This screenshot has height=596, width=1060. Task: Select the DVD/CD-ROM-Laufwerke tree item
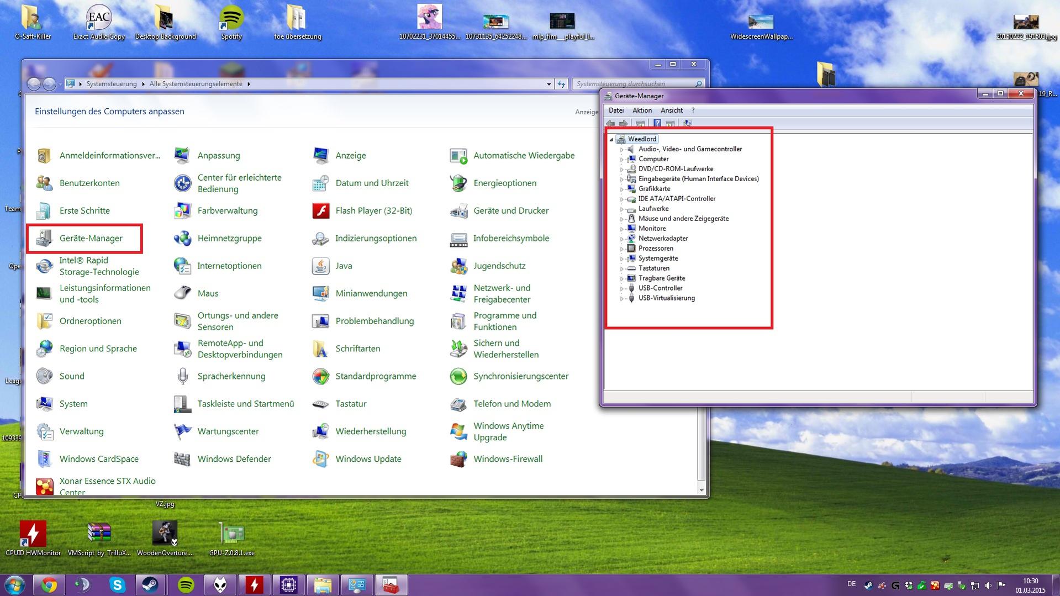[676, 169]
